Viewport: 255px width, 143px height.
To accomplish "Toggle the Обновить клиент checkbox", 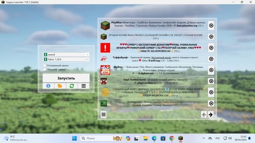I will tap(45, 70).
